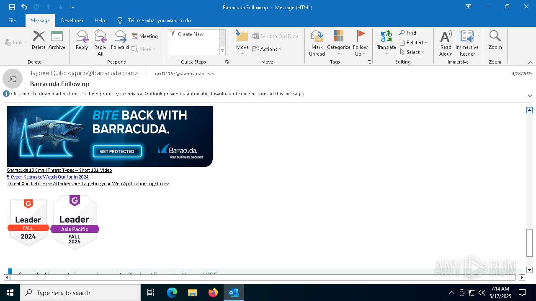The image size is (536, 301).
Task: Expand the Quick Steps gallery
Action: tap(222, 51)
